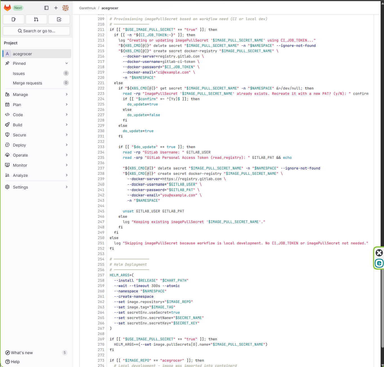
Task: Open the Analyze menu item
Action: tap(37, 175)
